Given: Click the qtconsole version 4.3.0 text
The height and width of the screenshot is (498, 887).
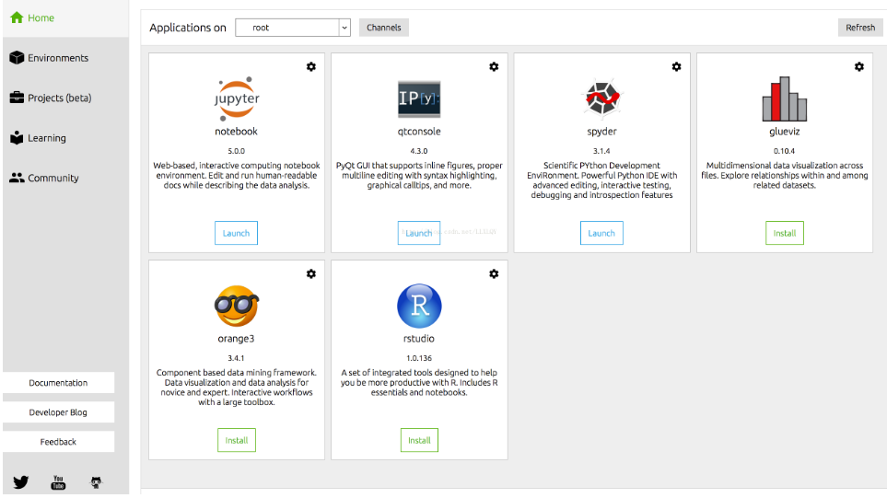Looking at the screenshot, I should (x=419, y=151).
